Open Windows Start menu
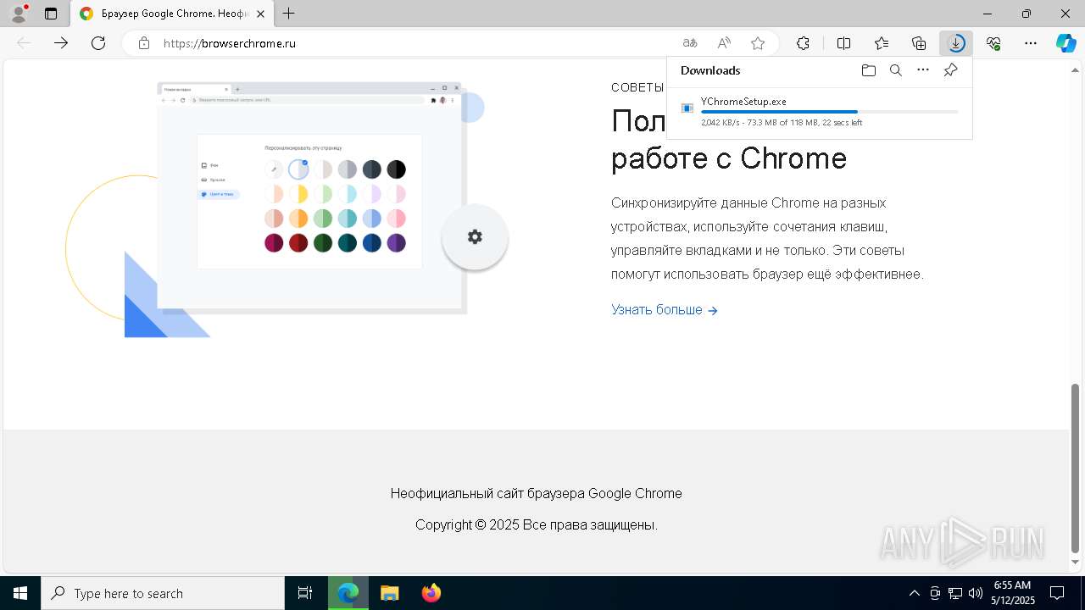The width and height of the screenshot is (1085, 610). tap(20, 593)
